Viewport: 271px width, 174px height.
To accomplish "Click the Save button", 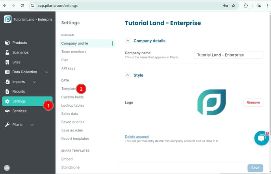I will point(255,168).
